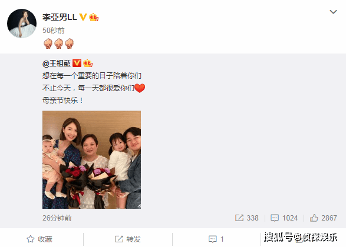
Task: Click the red heart emoji in text
Action: [140, 88]
